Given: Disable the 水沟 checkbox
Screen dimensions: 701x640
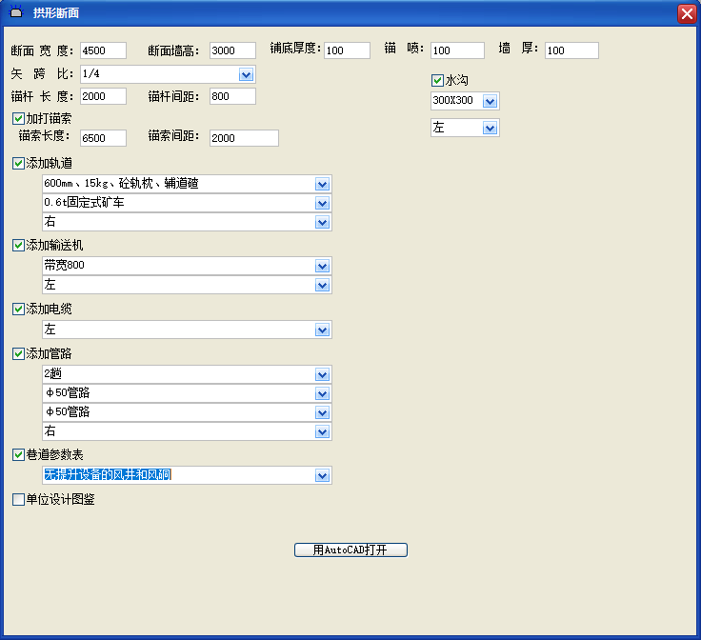Looking at the screenshot, I should click(438, 81).
